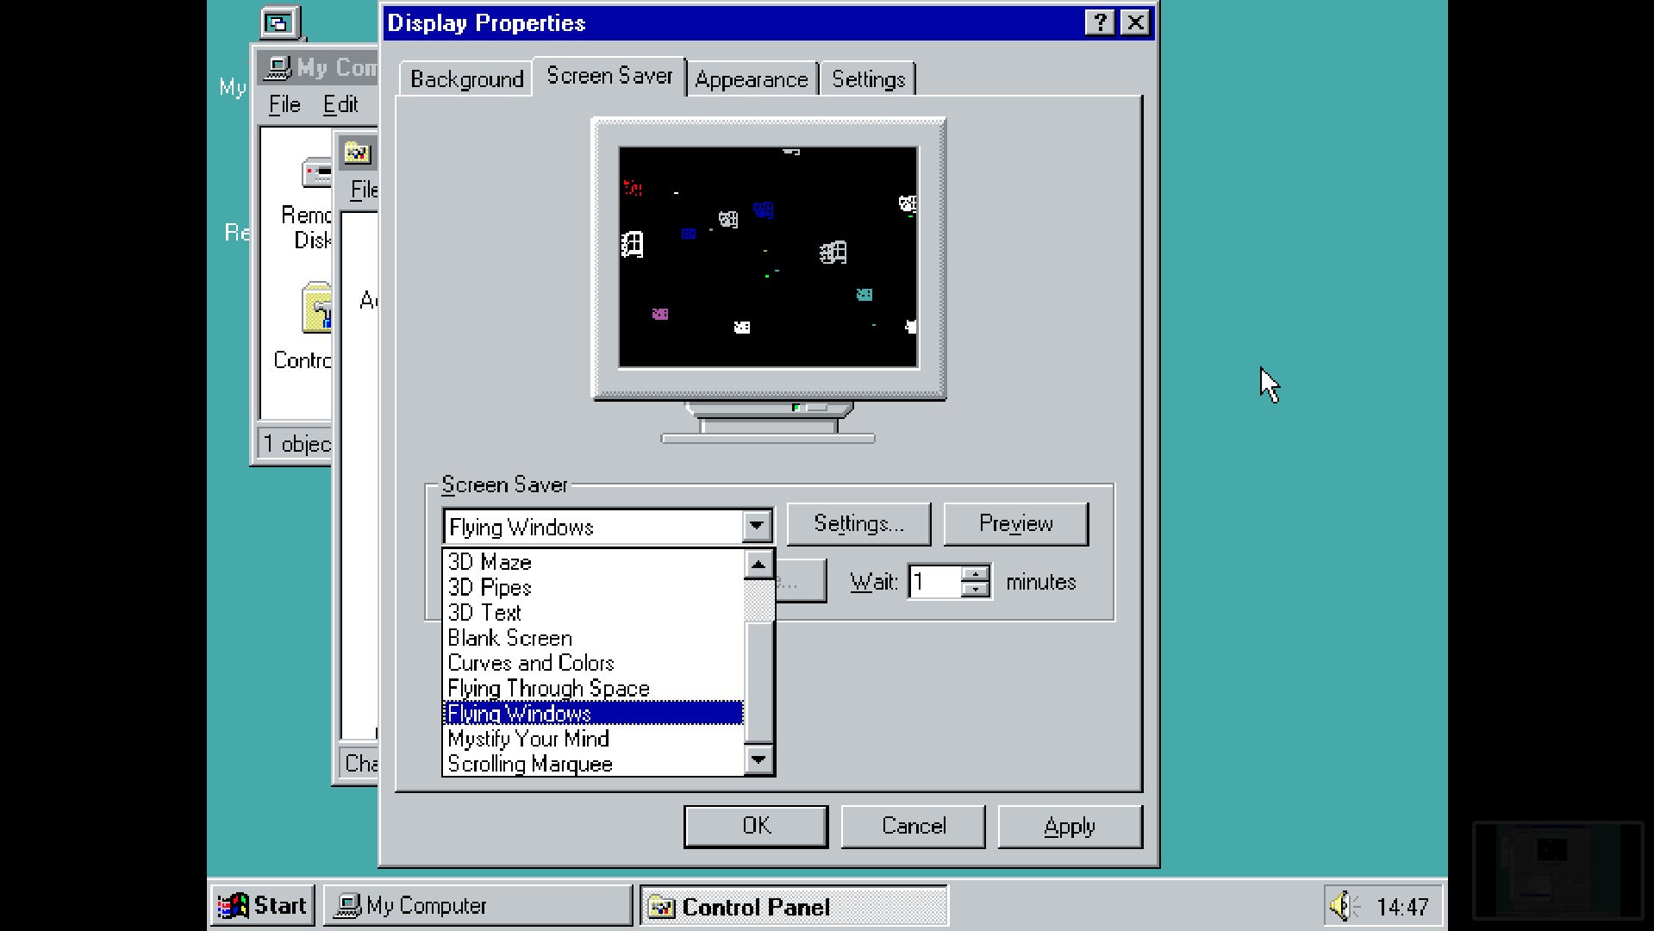1654x931 pixels.
Task: Click the Preview button
Action: click(1015, 524)
